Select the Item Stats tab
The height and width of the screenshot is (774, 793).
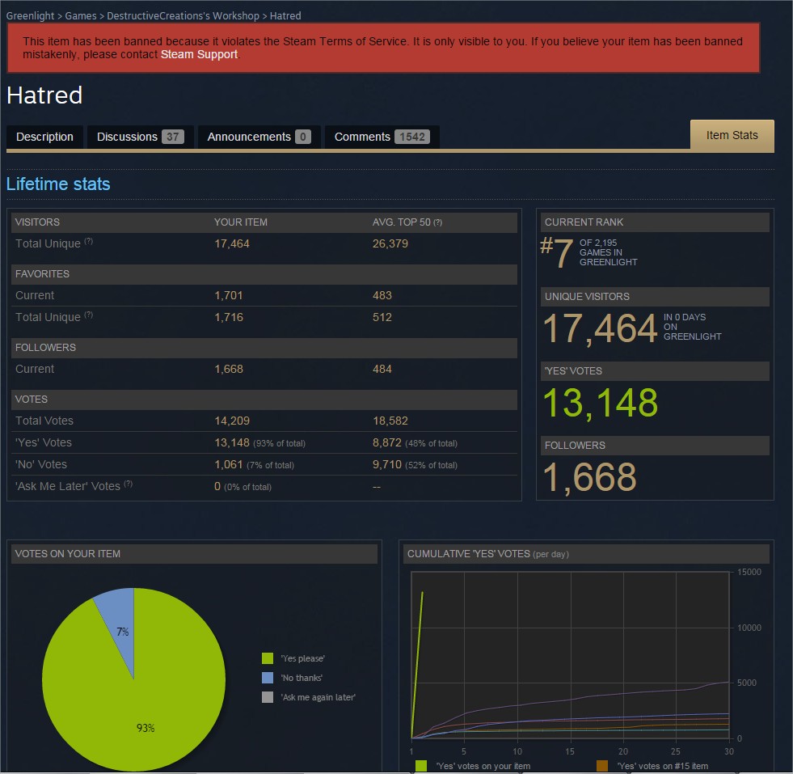[732, 135]
